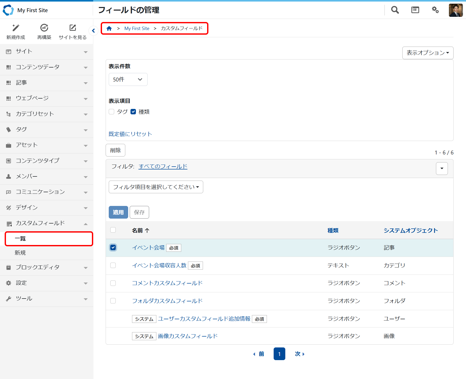Viewport: 466px width, 379px height.
Task: Open system settings gears icon
Action: tap(435, 10)
